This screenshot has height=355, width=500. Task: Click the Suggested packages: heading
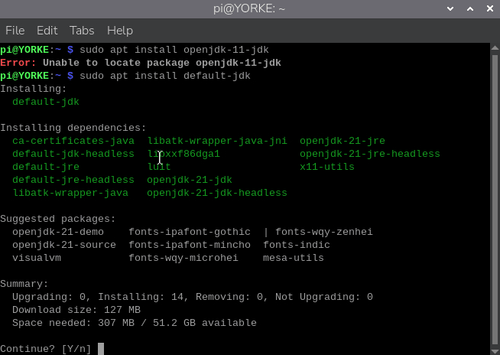[57, 219]
